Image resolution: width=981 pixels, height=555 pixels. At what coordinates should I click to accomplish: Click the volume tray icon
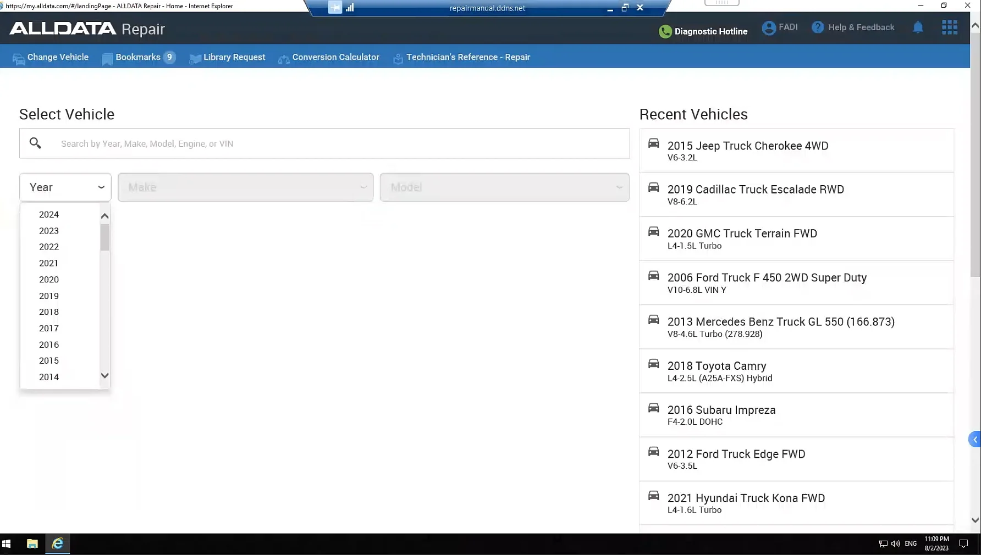pos(895,544)
